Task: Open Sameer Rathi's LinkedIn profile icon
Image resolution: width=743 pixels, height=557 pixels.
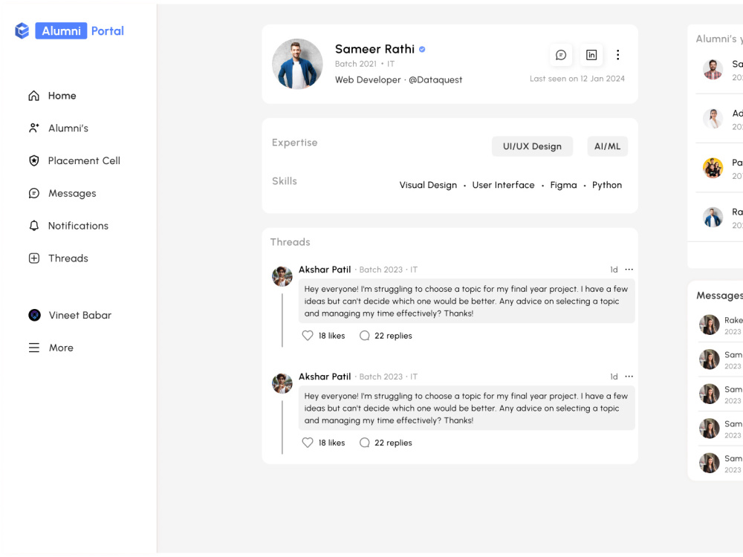Action: point(591,55)
